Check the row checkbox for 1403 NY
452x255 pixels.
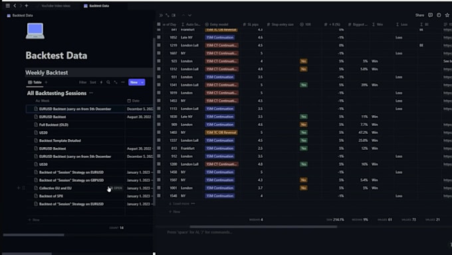point(159,132)
